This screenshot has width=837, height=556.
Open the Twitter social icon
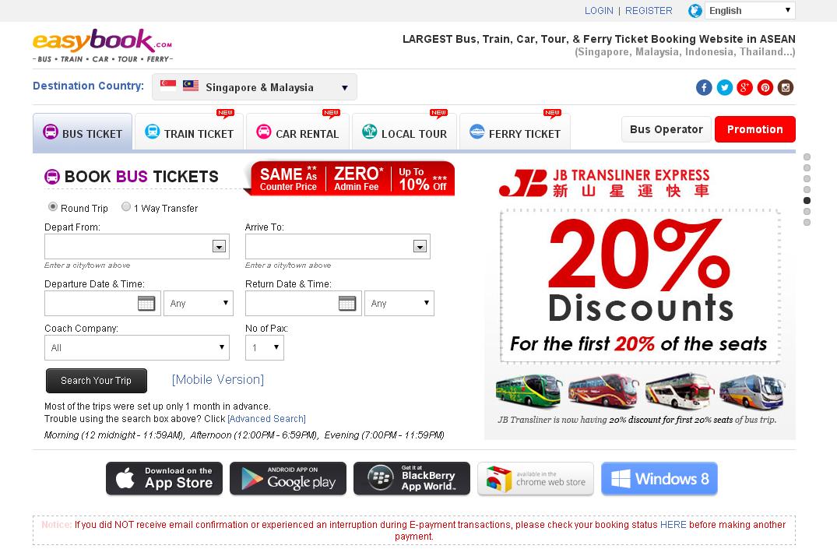(724, 87)
